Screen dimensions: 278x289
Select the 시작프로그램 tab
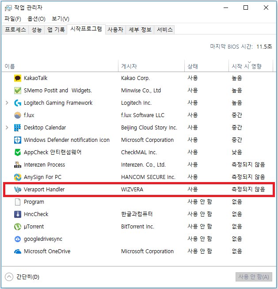(x=86, y=29)
